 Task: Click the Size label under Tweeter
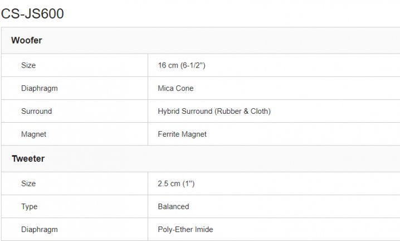pos(28,184)
